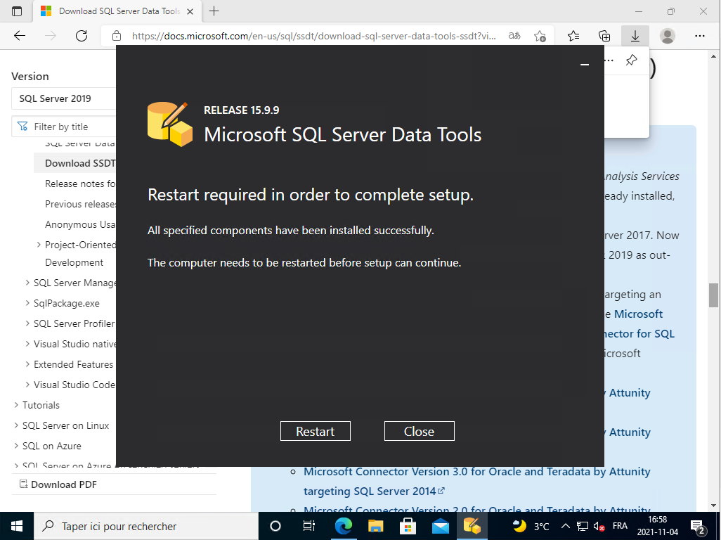This screenshot has height=540, width=721.
Task: Click the Close button in setup dialog
Action: 419,431
